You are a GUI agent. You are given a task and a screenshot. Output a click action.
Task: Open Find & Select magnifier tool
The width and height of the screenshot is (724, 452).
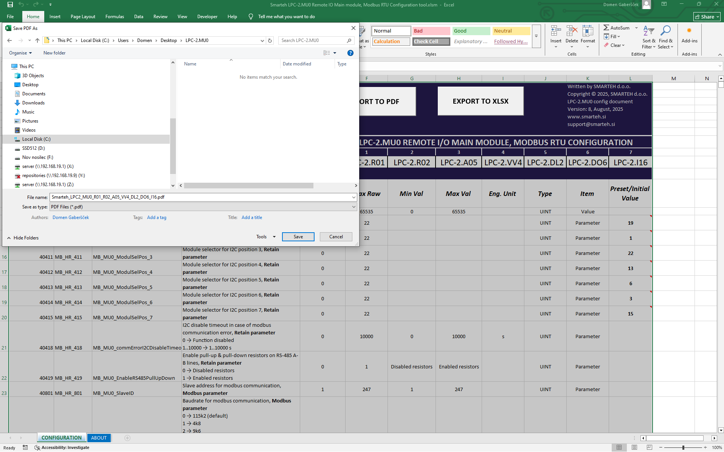(665, 31)
